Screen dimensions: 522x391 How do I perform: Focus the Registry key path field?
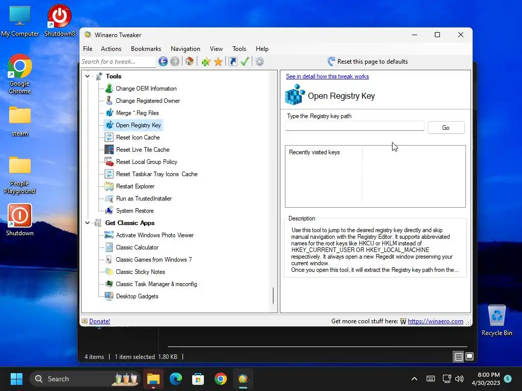click(355, 126)
